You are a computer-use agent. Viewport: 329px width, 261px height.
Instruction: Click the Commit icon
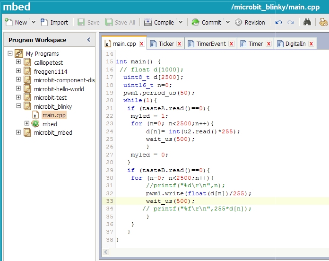[195, 22]
